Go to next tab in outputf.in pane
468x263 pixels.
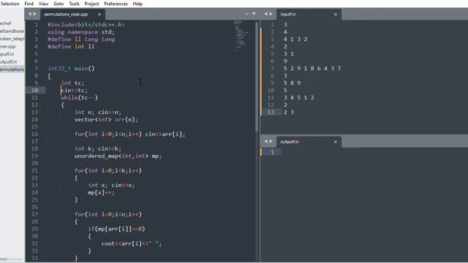[x=271, y=142]
